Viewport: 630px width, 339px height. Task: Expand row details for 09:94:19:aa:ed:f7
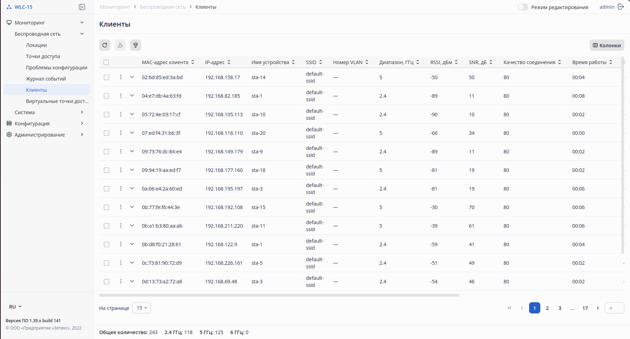[132, 170]
